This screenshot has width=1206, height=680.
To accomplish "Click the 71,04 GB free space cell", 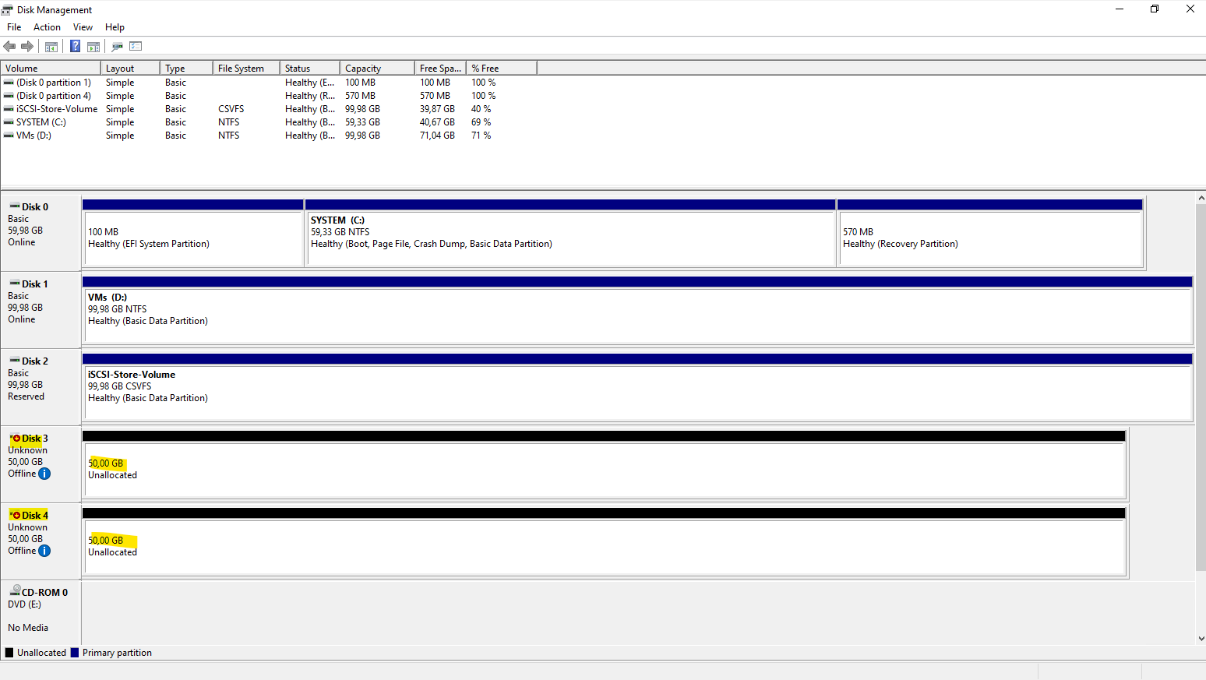I will [x=437, y=136].
